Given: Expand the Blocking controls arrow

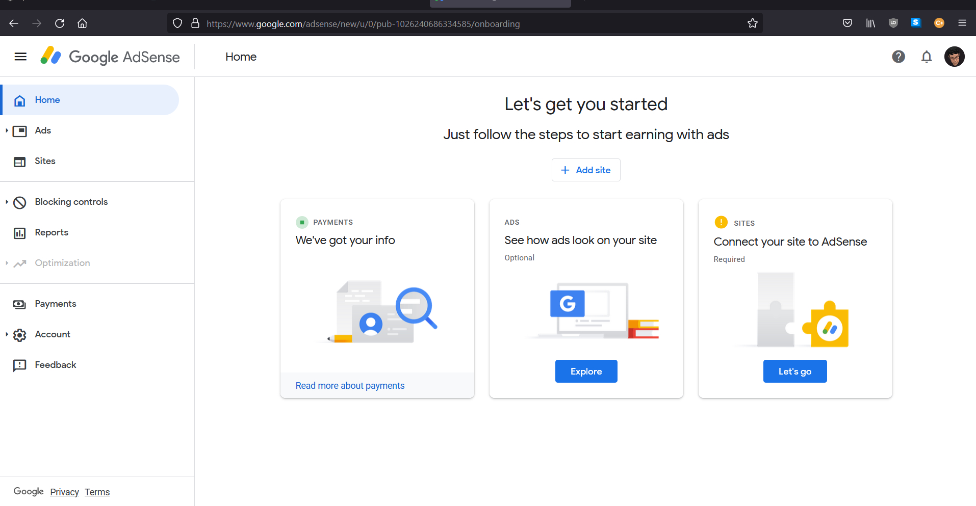Looking at the screenshot, I should 7,202.
